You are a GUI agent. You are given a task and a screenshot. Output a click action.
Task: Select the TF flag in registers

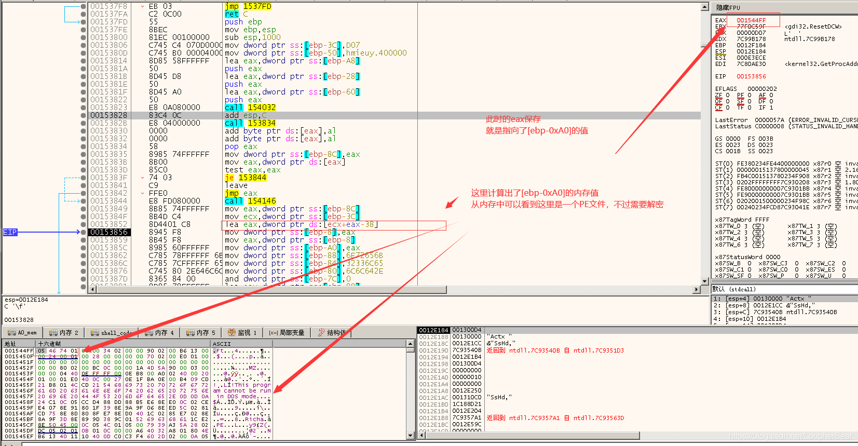click(740, 107)
